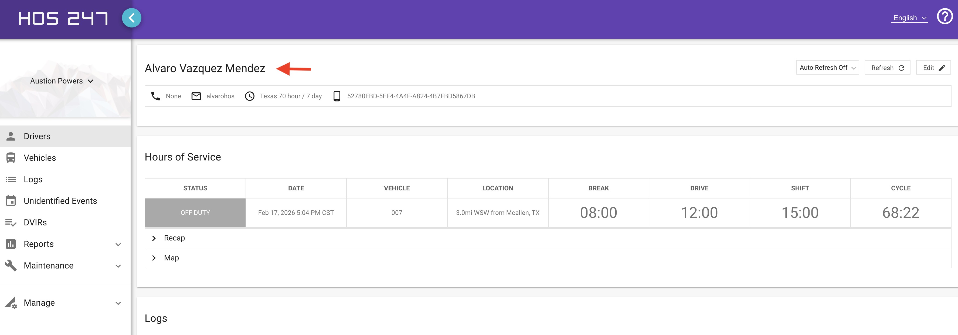Click the VEHICLE column header
Viewport: 958px width, 335px height.
click(397, 188)
